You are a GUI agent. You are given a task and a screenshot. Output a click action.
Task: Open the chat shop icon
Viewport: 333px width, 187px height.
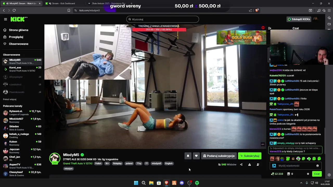click(289, 174)
